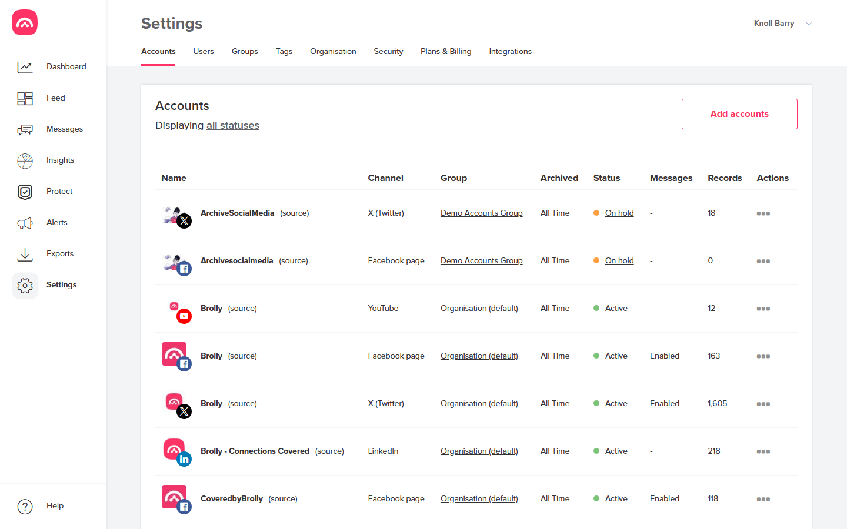
Task: Open Organisation (default) link in CoveredbyBrolly row
Action: (x=479, y=499)
